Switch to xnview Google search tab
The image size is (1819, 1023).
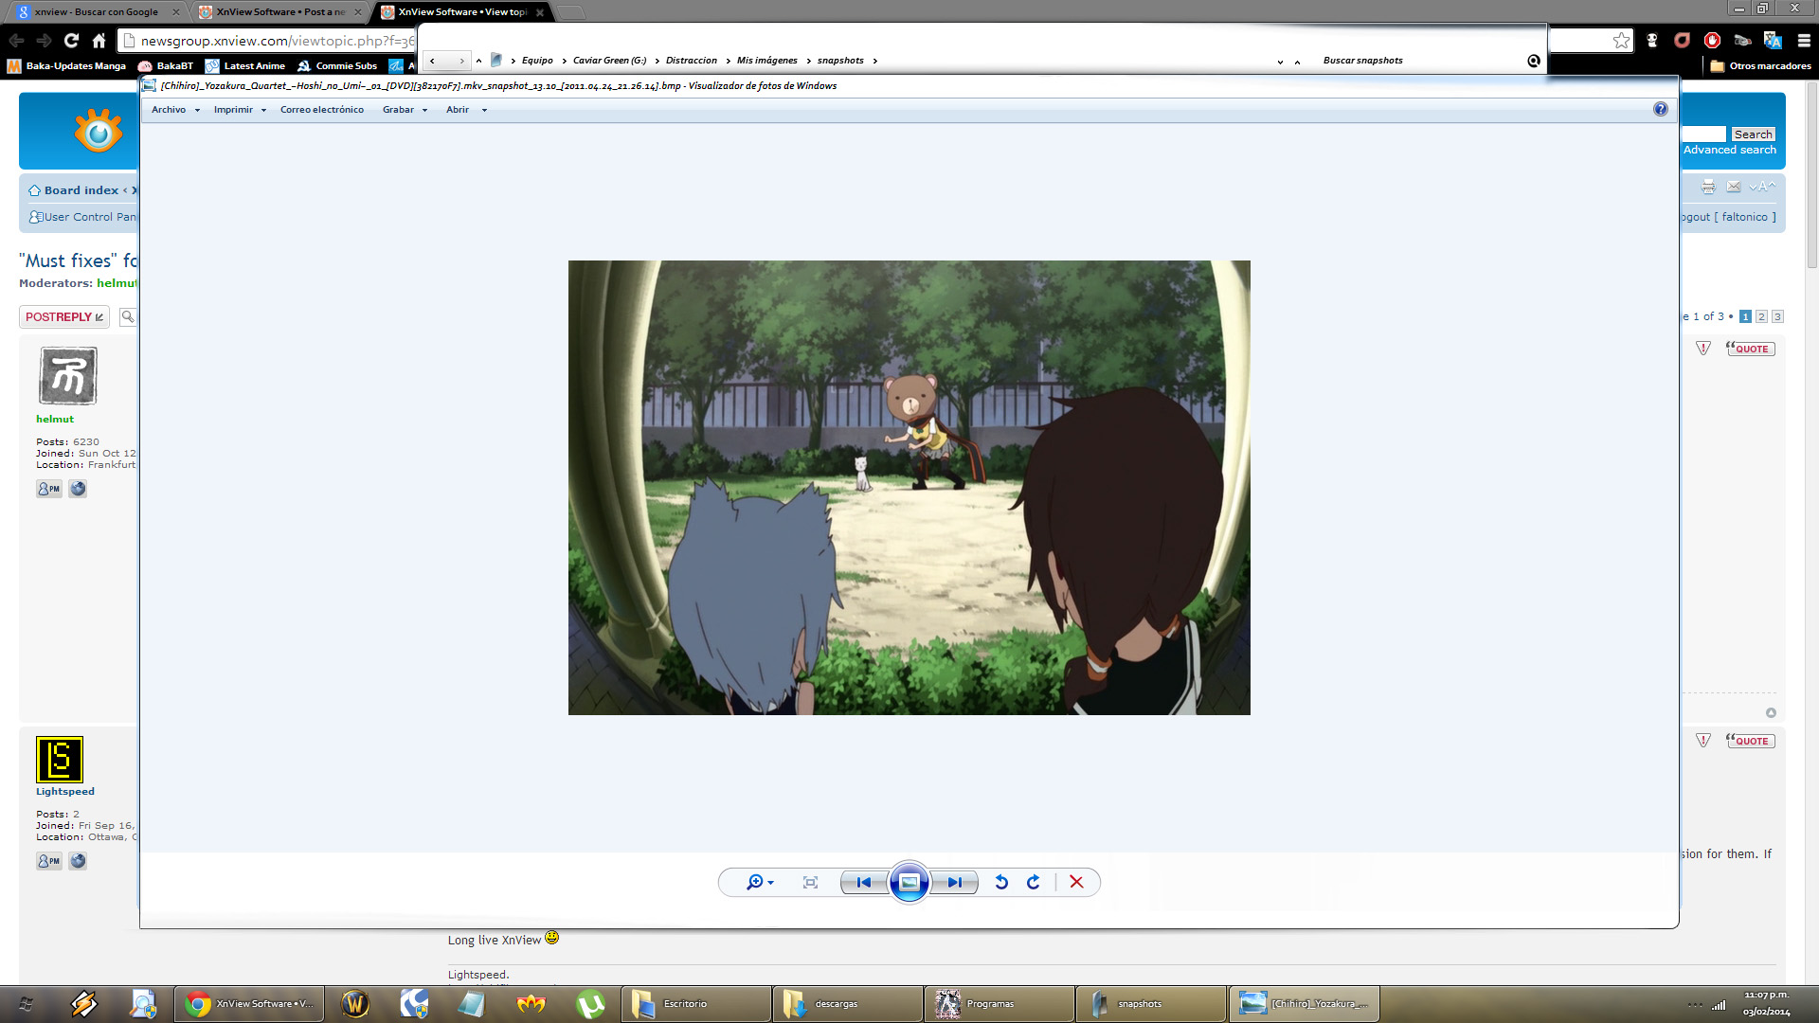tap(96, 12)
